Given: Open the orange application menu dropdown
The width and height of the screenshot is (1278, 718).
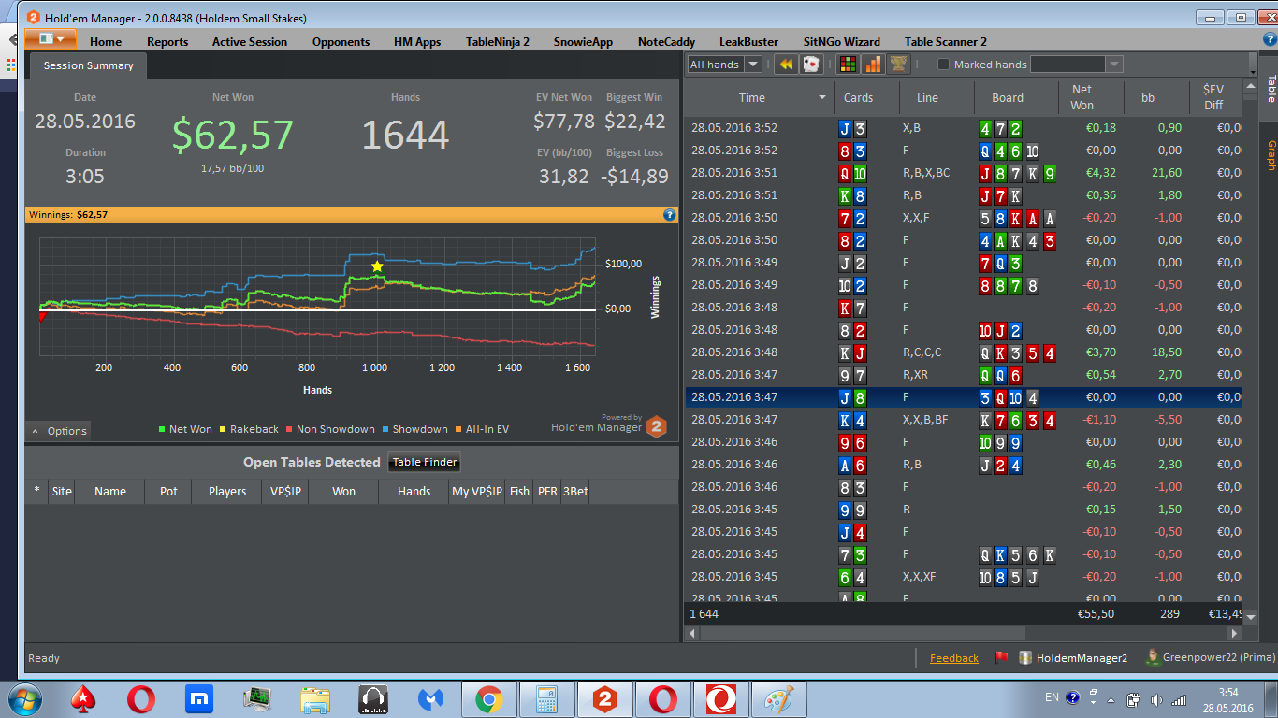Looking at the screenshot, I should [51, 39].
